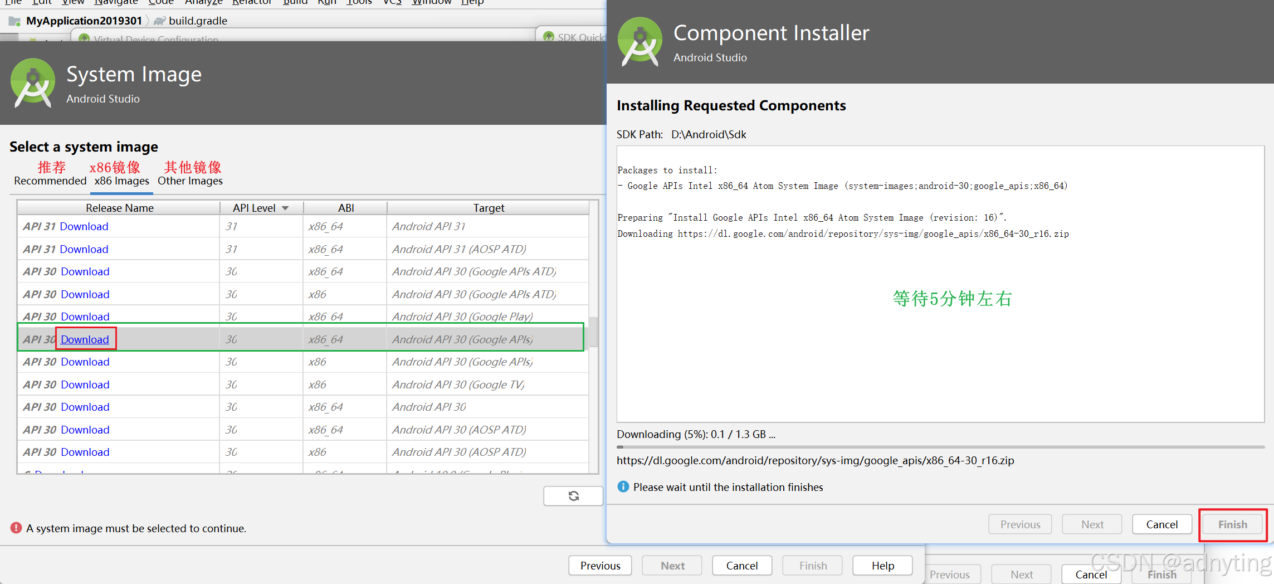Click Next in the Component Installer dialog
Image resolution: width=1274 pixels, height=584 pixels.
click(1092, 524)
